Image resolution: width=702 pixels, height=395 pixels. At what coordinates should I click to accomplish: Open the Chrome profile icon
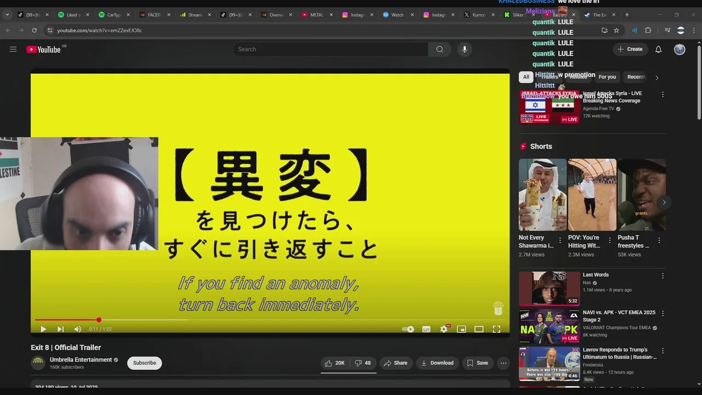tap(681, 30)
